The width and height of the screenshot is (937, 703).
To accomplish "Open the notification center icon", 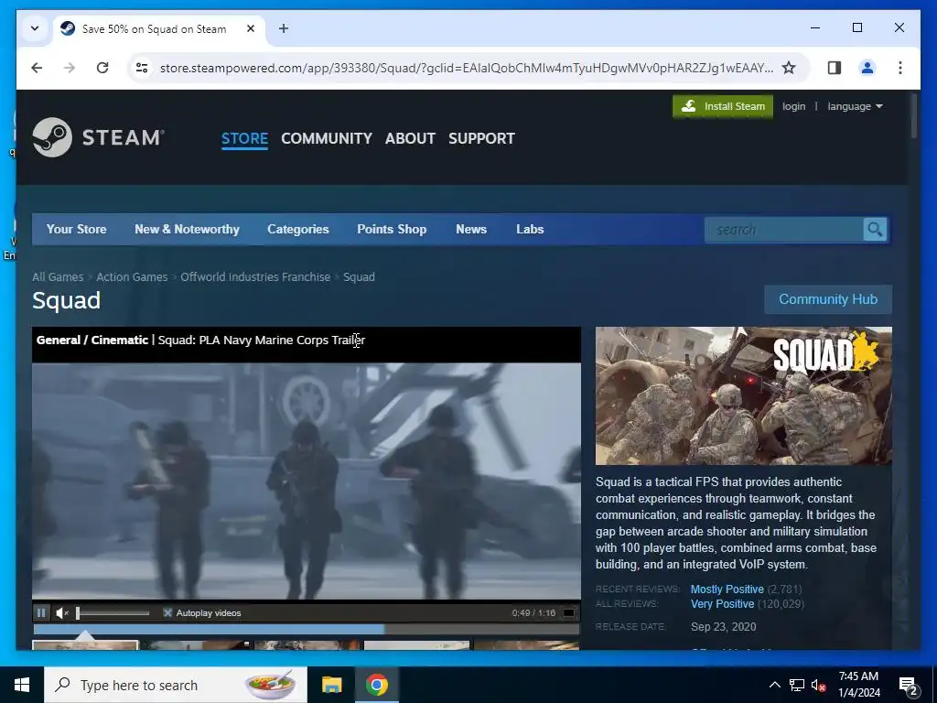I will click(x=909, y=686).
